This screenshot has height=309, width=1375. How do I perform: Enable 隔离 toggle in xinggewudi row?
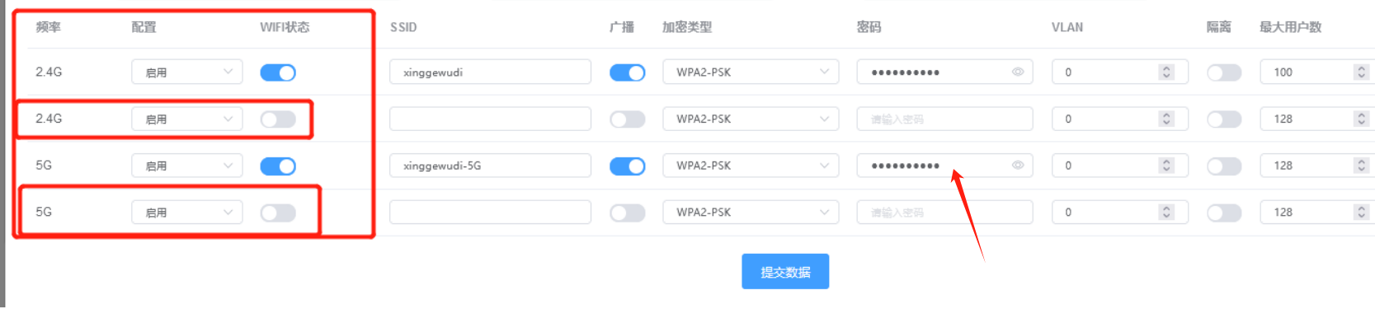[1224, 73]
